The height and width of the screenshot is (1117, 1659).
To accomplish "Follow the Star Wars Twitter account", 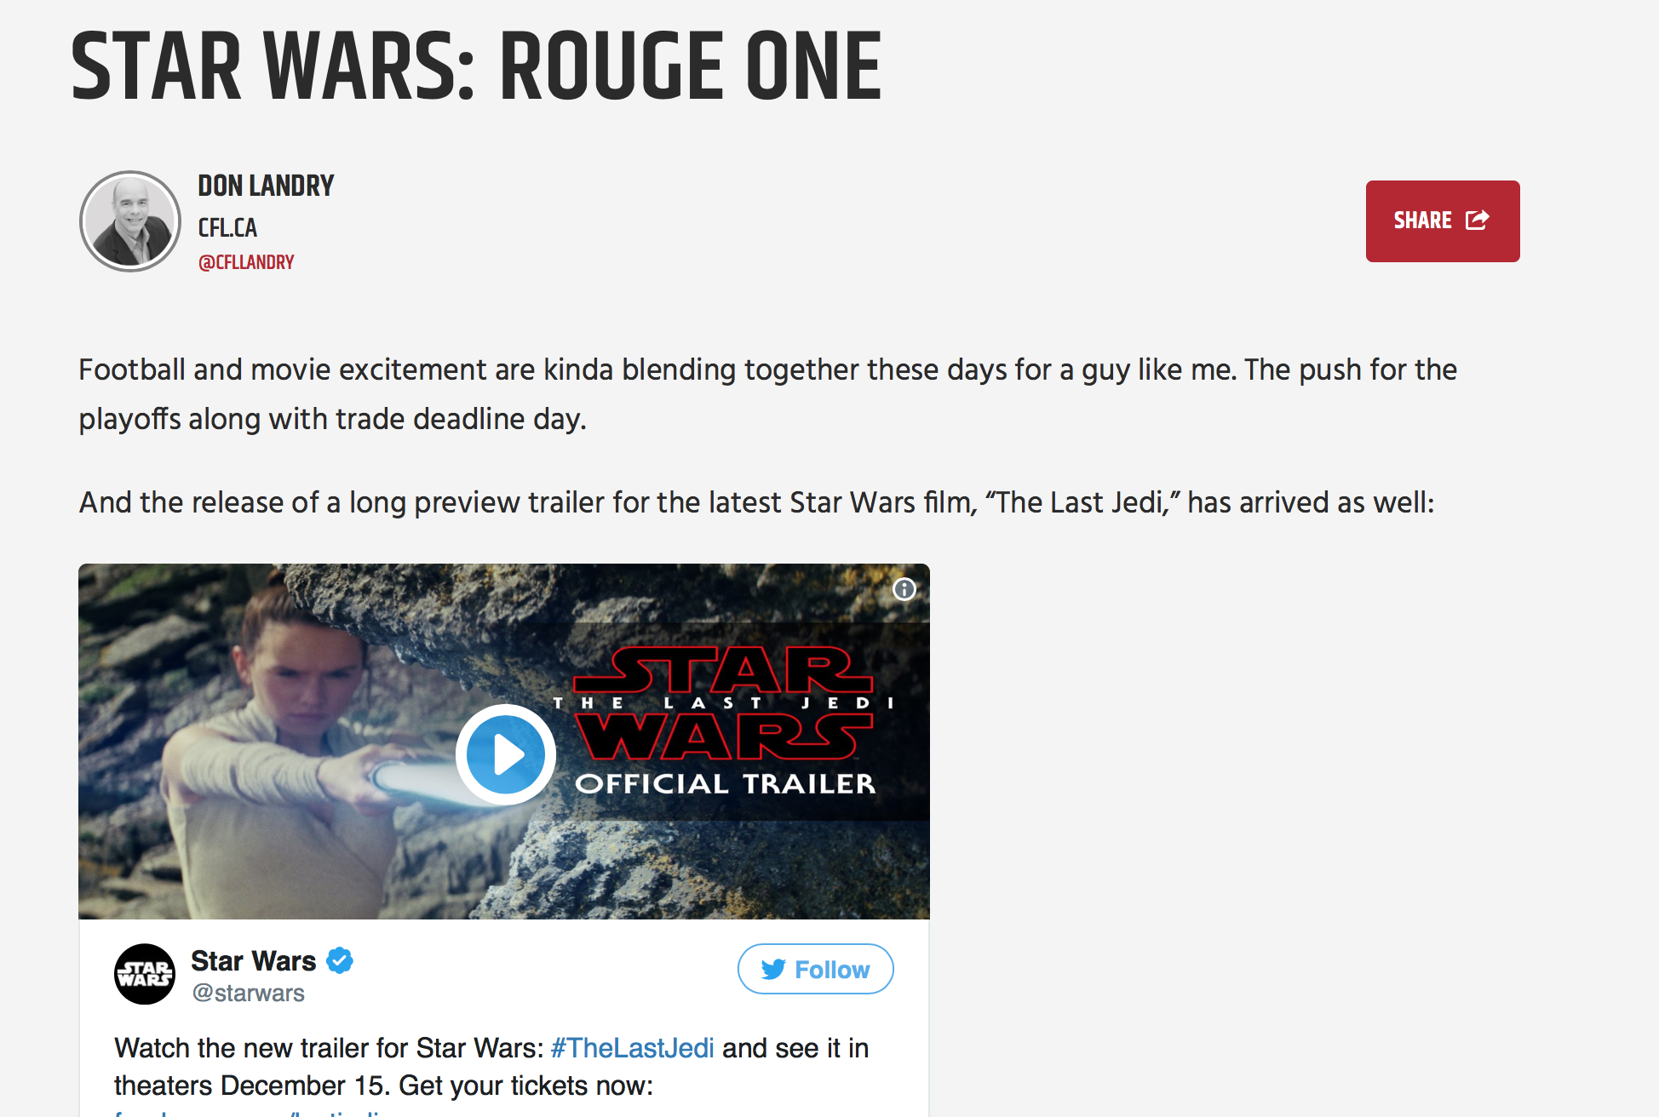I will [815, 969].
